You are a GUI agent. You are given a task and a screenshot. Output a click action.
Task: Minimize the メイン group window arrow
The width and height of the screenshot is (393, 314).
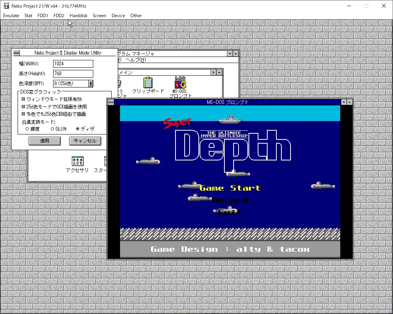pos(214,73)
